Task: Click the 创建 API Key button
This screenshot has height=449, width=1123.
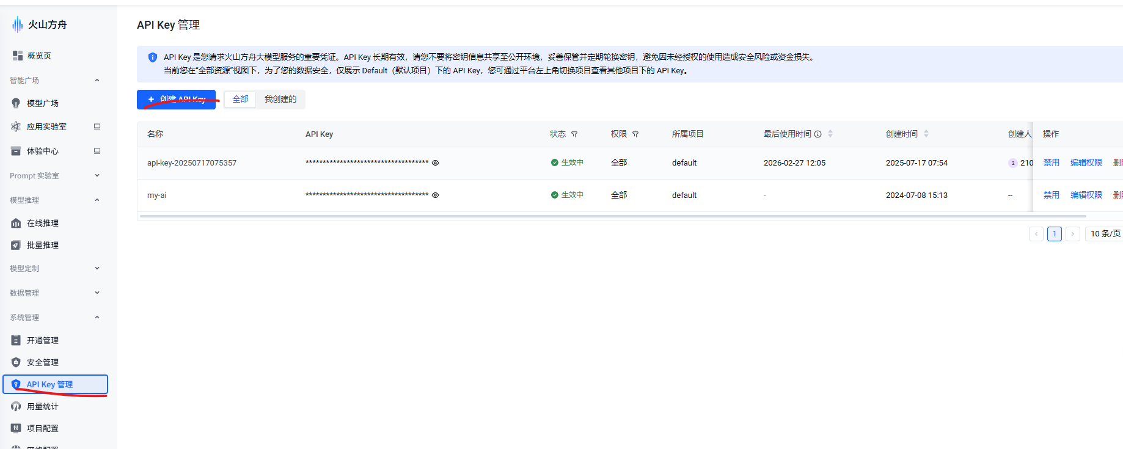Action: [x=176, y=100]
